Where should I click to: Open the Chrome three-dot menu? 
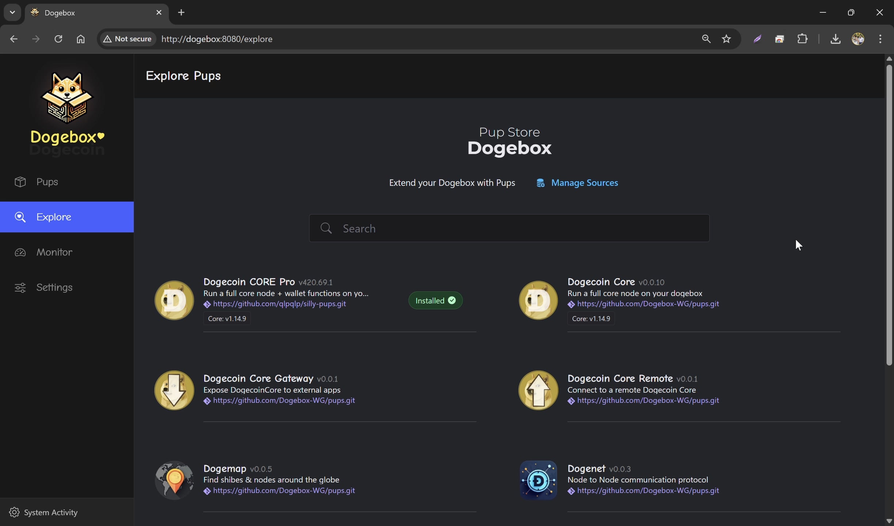pyautogui.click(x=880, y=39)
